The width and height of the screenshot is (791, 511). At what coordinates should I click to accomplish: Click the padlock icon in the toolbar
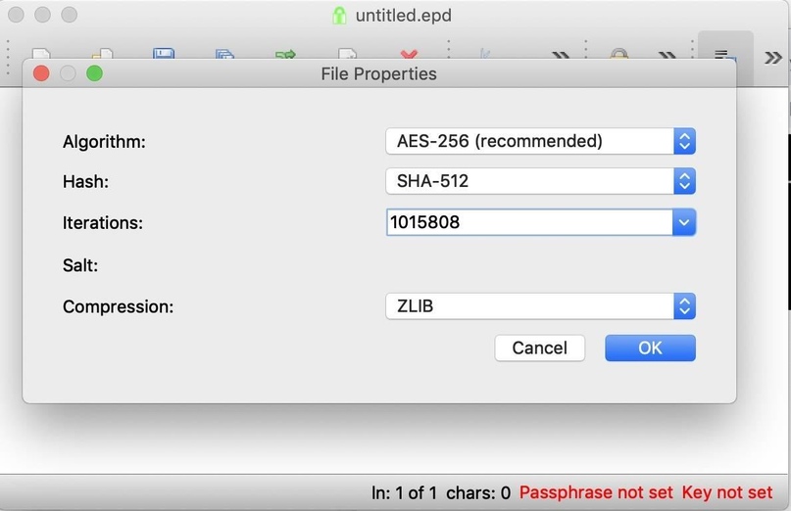click(x=619, y=54)
